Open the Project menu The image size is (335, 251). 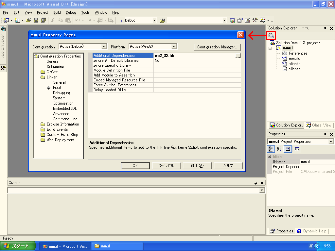(43, 13)
